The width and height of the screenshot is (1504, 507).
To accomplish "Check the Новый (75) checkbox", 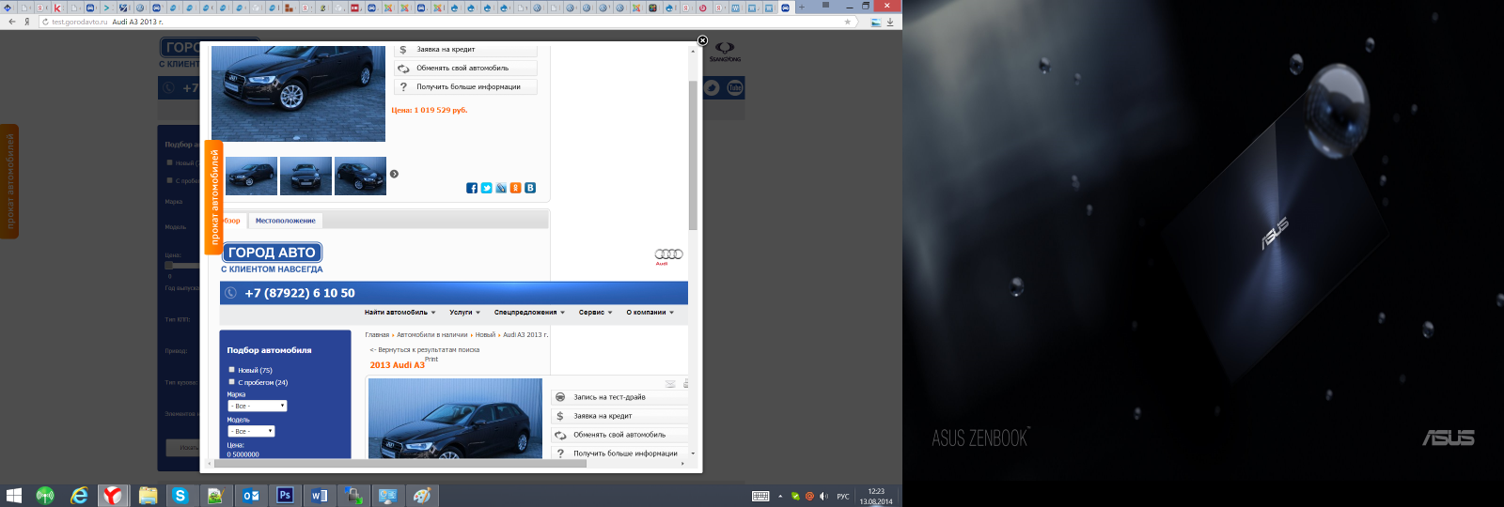I will [x=231, y=370].
